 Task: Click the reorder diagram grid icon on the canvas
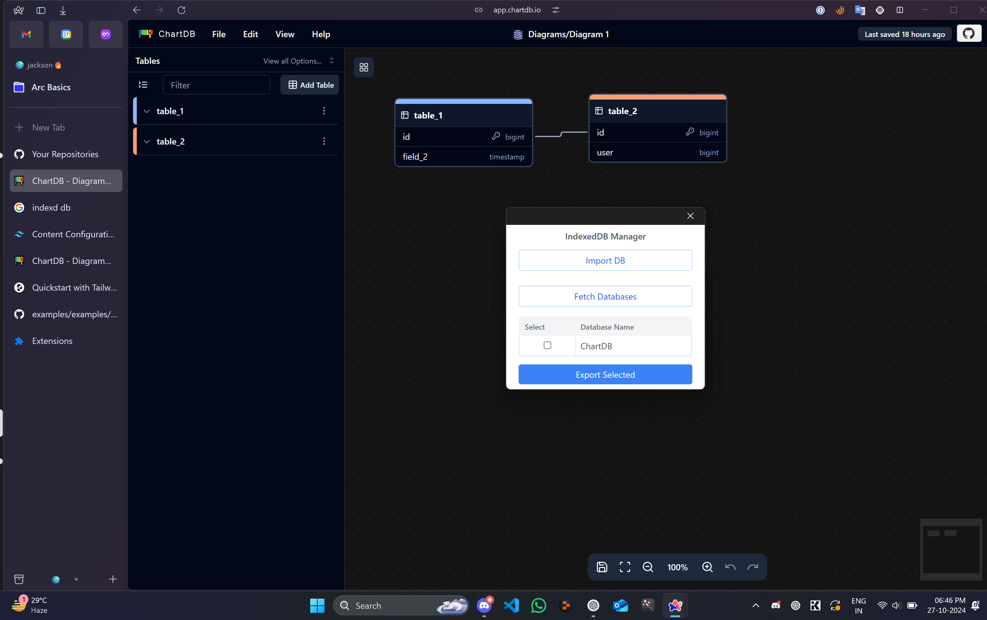[364, 67]
